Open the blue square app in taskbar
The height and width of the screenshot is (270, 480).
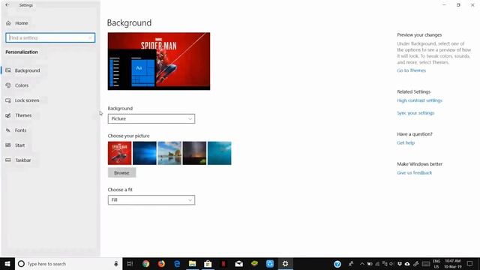(270, 264)
